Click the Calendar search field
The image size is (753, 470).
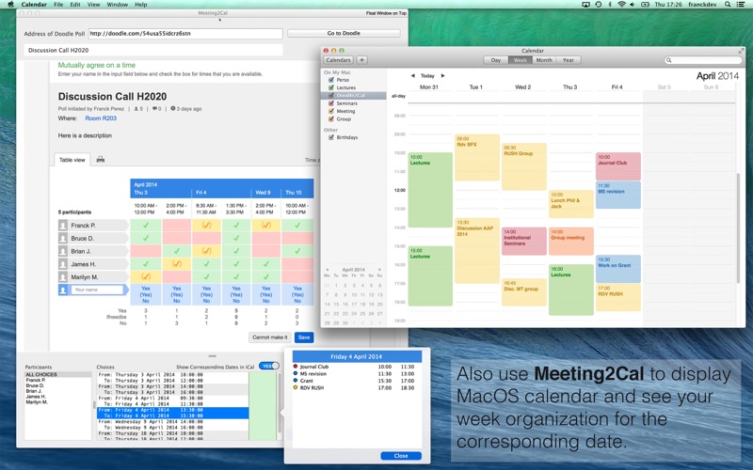click(703, 60)
